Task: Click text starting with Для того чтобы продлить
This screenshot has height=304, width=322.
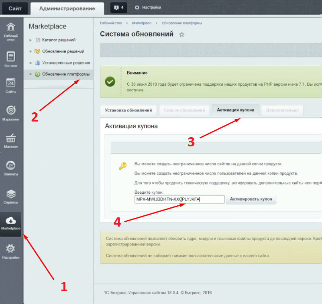Action: click(x=228, y=183)
